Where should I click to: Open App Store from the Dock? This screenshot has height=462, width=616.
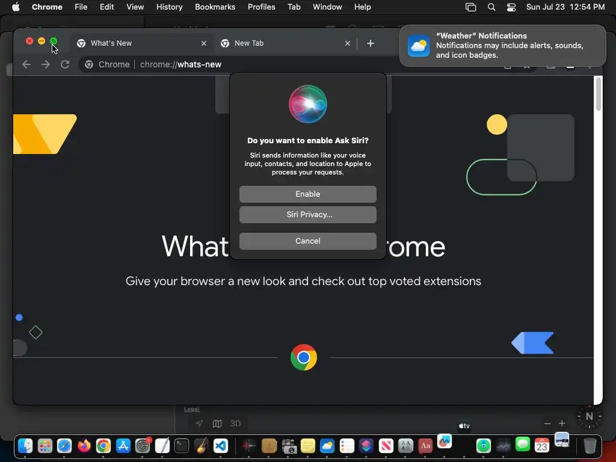pyautogui.click(x=123, y=446)
